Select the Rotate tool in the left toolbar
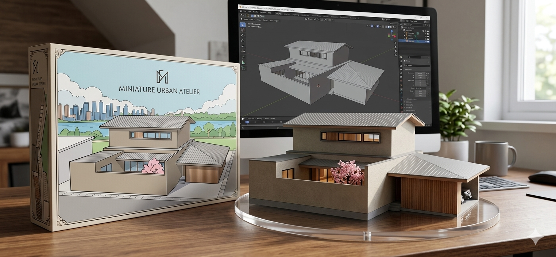 [243, 41]
